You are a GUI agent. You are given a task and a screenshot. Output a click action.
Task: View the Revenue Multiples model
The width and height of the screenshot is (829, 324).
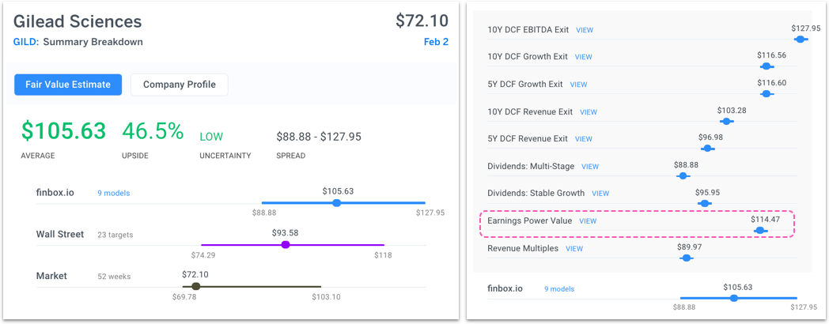574,248
